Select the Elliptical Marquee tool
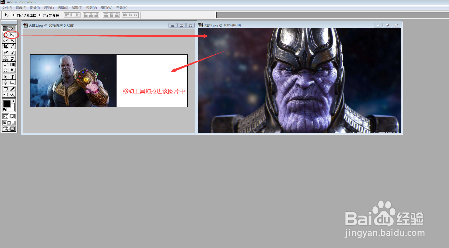The image size is (449, 248). 6,35
